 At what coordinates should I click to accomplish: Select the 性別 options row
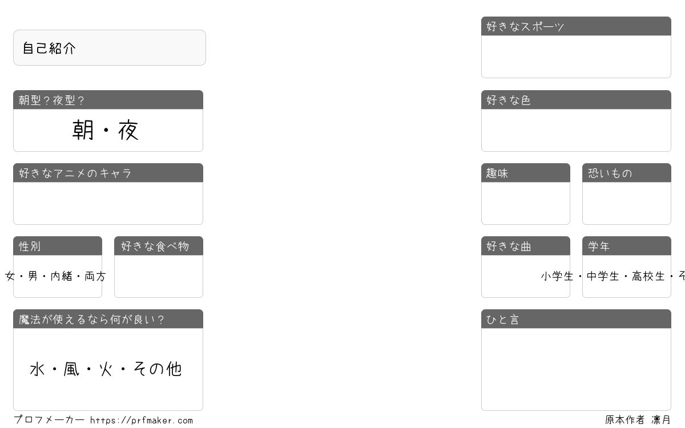coord(56,276)
